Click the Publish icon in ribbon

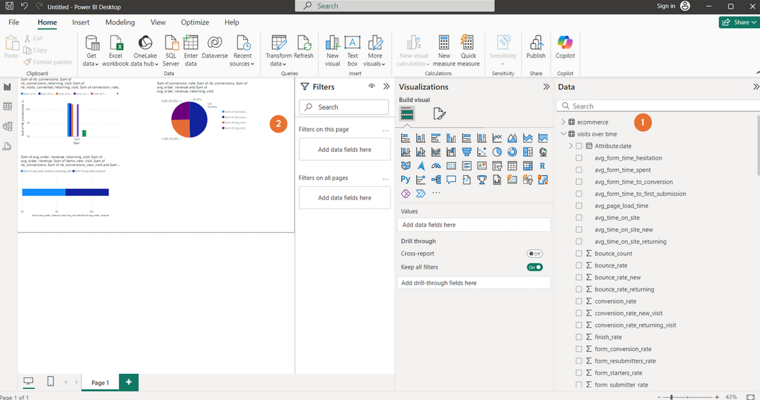(x=536, y=43)
